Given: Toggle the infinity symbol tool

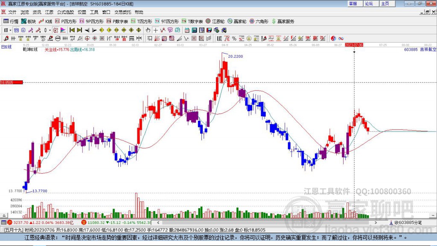Looking at the screenshot, I should point(341,38).
